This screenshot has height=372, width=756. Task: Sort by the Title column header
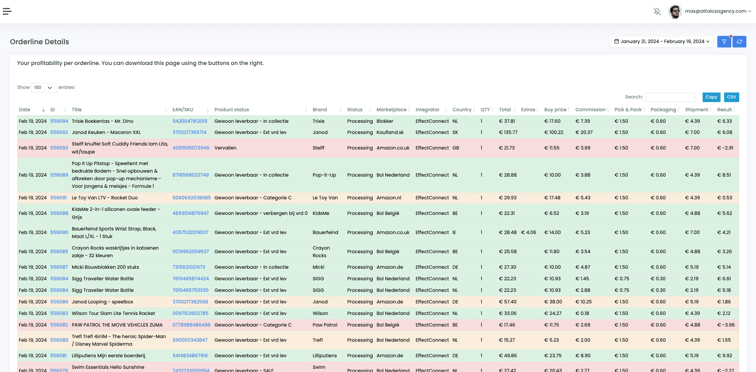[x=120, y=110]
